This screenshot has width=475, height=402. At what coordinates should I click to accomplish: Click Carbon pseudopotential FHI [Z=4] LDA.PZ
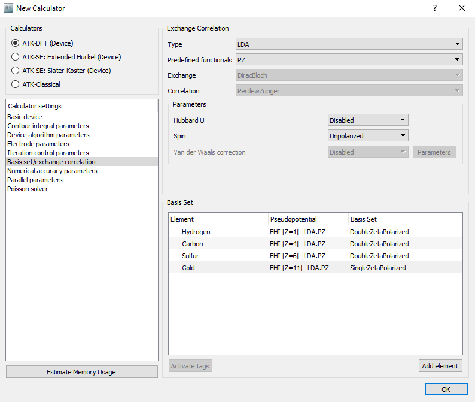tap(297, 244)
